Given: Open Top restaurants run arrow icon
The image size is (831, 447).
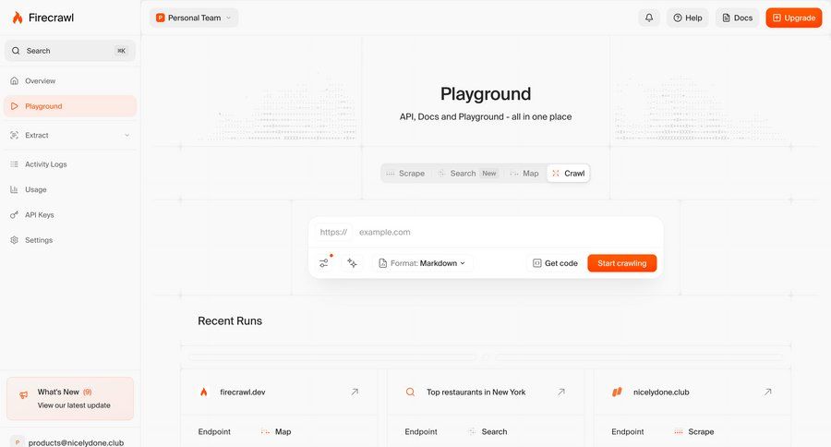Looking at the screenshot, I should click(561, 392).
